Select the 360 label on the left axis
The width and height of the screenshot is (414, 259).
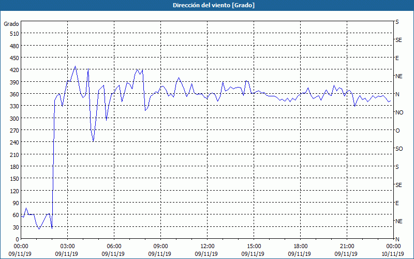(x=14, y=94)
